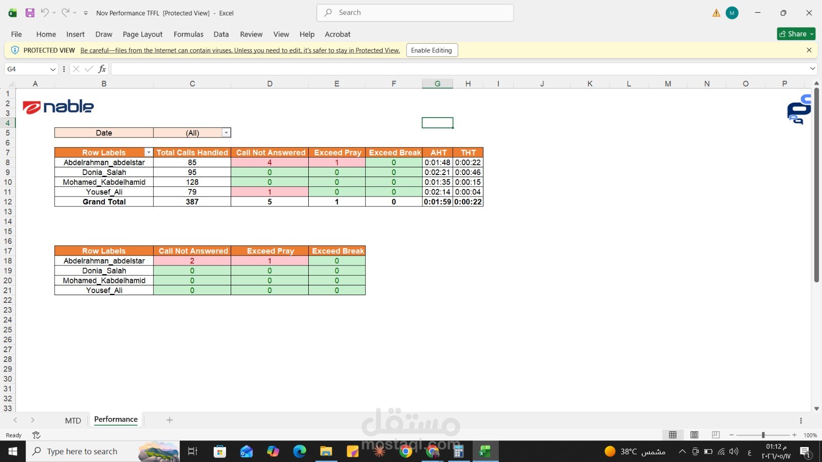Open Task View from the taskbar
This screenshot has width=822, height=462.
click(x=193, y=451)
